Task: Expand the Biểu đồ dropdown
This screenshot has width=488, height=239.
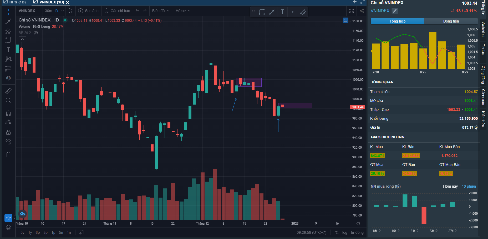Action: (x=161, y=11)
